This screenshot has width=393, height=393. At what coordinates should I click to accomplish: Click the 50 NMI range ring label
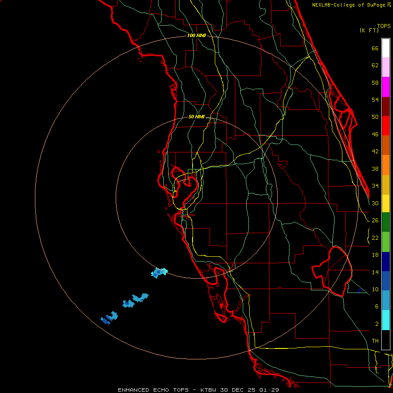(x=196, y=117)
